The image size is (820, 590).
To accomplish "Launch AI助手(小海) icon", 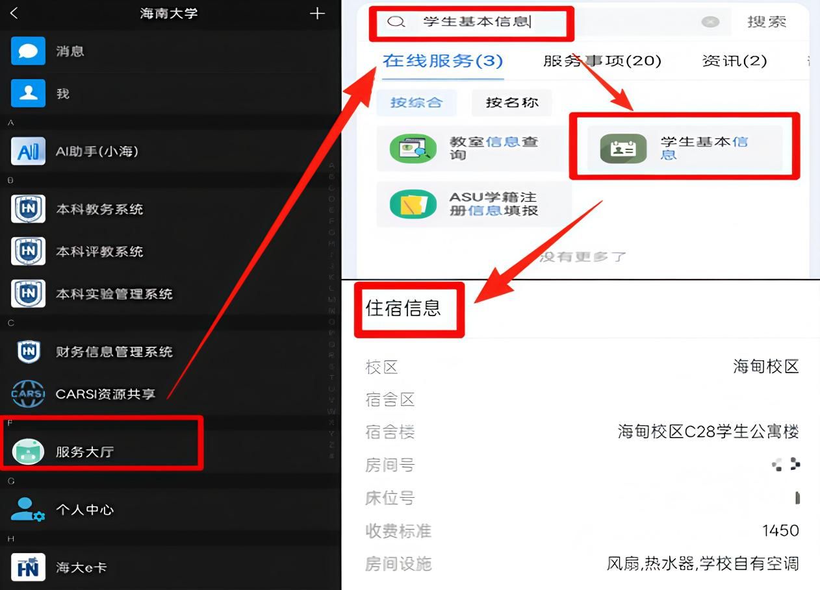I will coord(28,151).
